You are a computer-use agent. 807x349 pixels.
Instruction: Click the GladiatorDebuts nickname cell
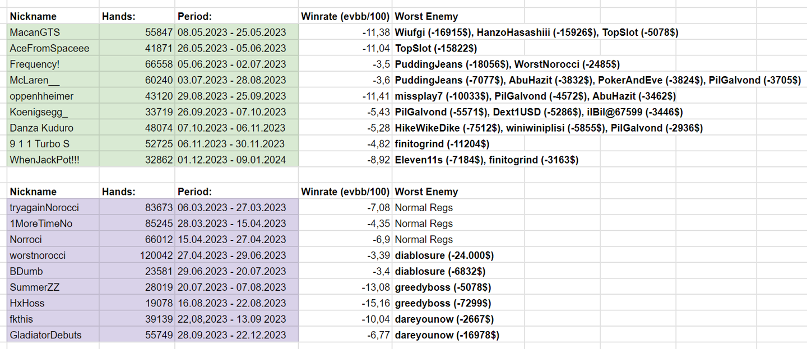(x=45, y=336)
